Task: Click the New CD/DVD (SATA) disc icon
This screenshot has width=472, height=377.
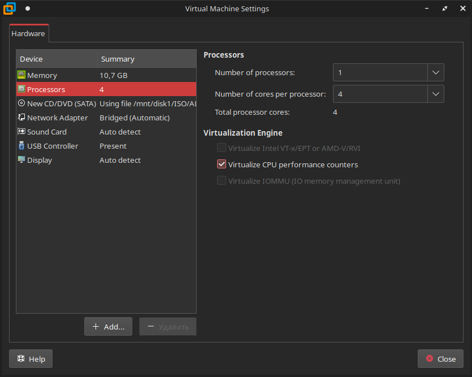Action: tap(21, 103)
